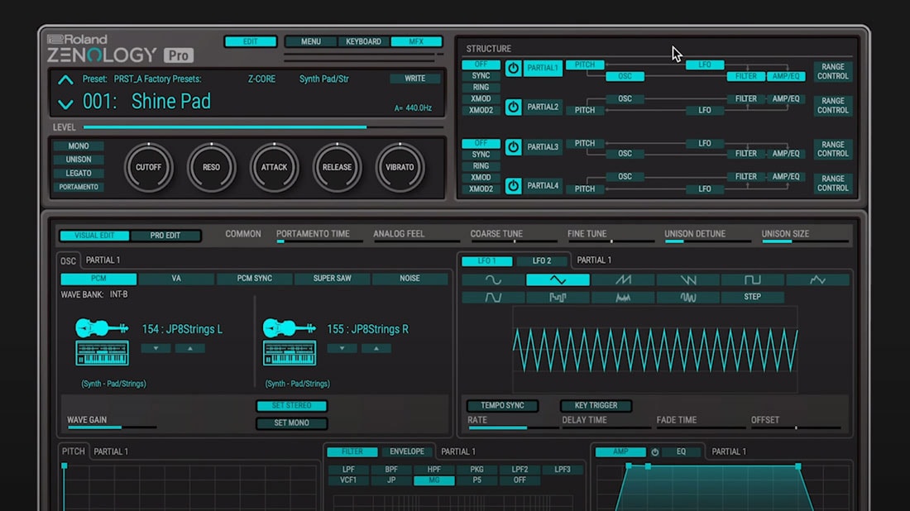This screenshot has width=910, height=511.
Task: Switch to the PRO EDIT tab
Action: click(165, 236)
